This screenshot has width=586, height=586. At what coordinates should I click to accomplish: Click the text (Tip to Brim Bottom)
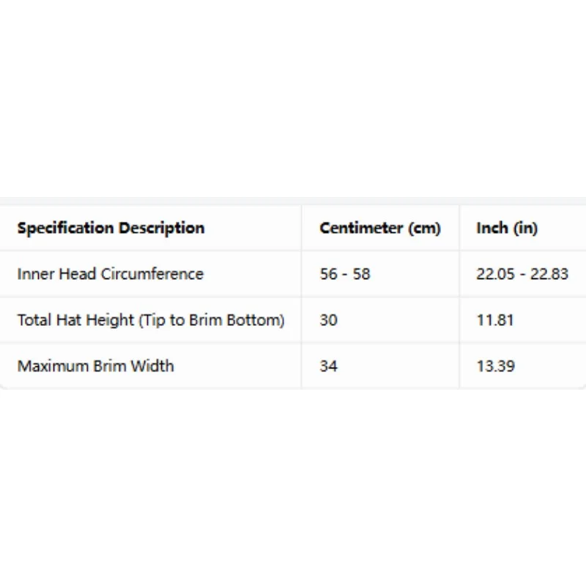[212, 320]
